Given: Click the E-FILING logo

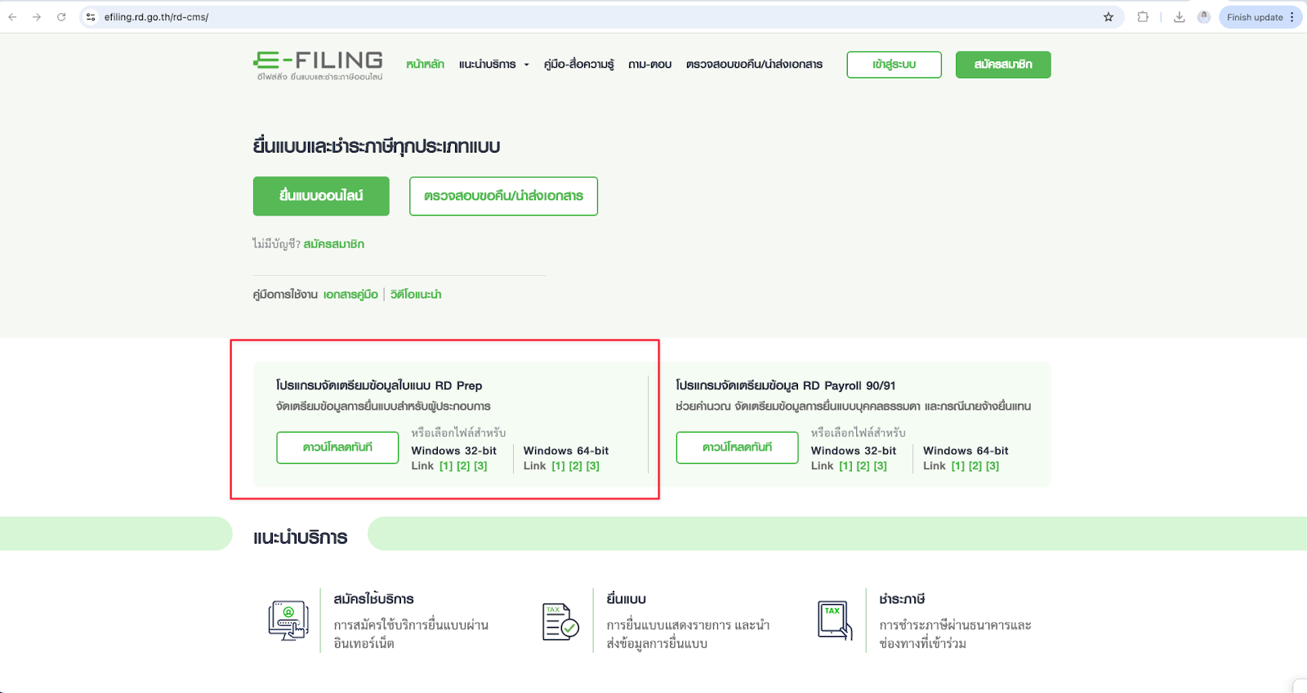Looking at the screenshot, I should tap(318, 64).
